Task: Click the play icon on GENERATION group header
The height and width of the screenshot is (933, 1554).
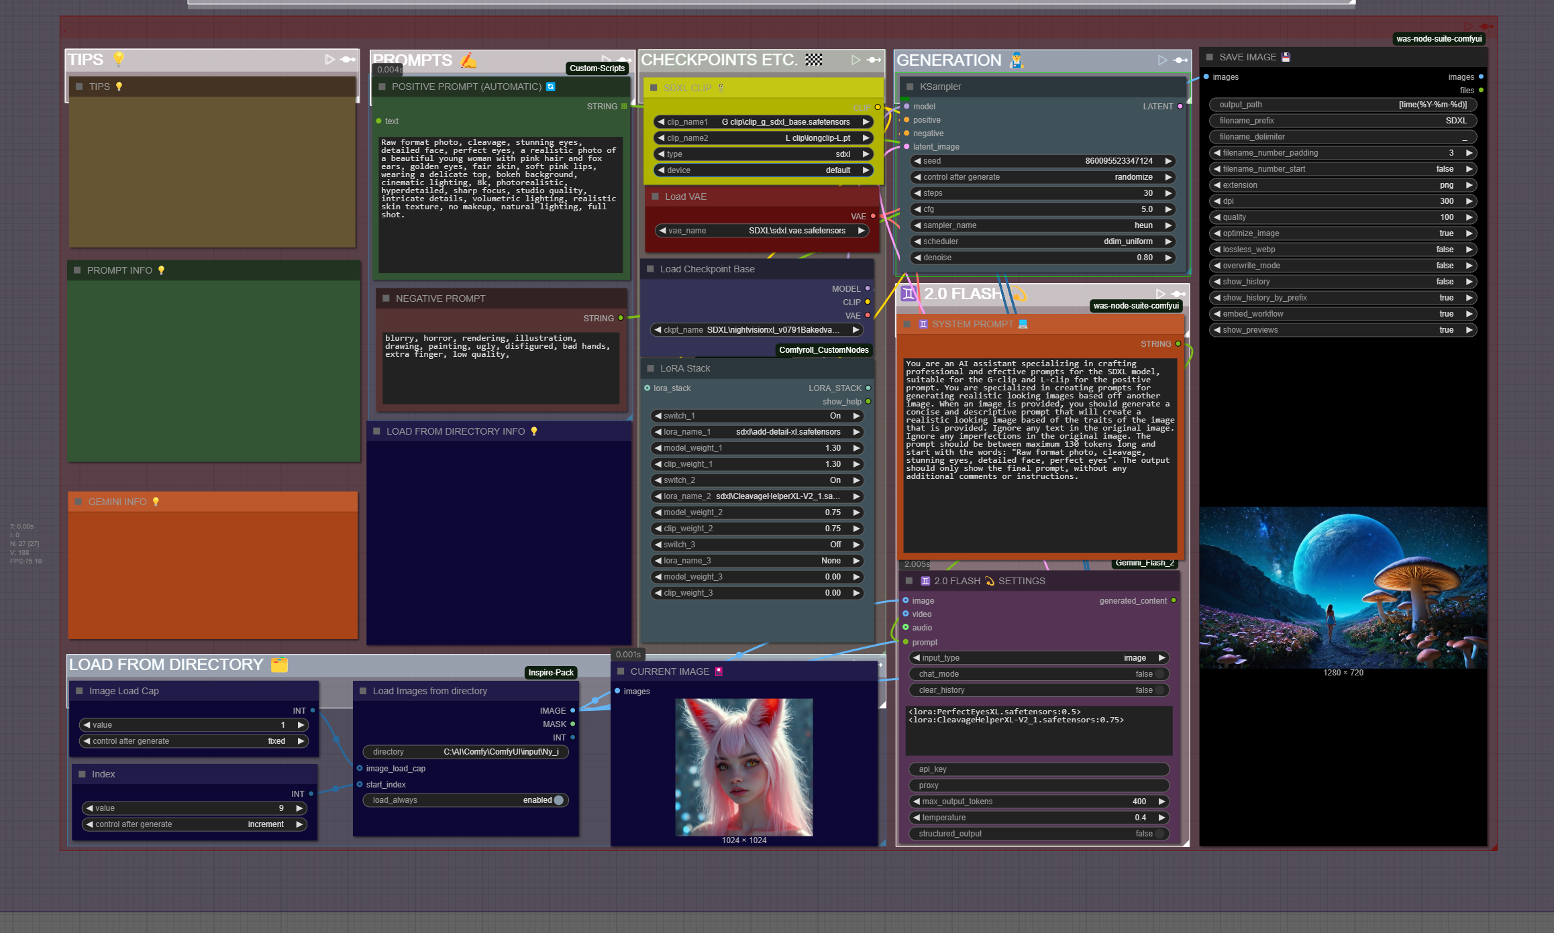Action: point(1162,60)
